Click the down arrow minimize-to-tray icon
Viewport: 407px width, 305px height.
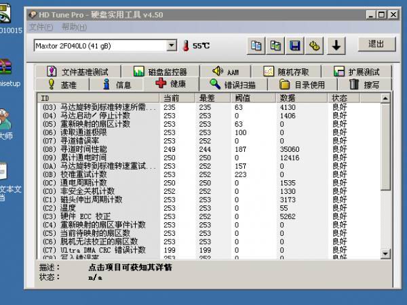(336, 46)
